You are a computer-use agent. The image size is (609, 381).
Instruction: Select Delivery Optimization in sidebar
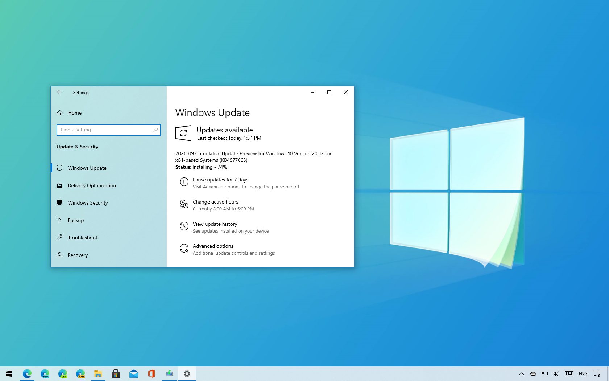[109, 185]
